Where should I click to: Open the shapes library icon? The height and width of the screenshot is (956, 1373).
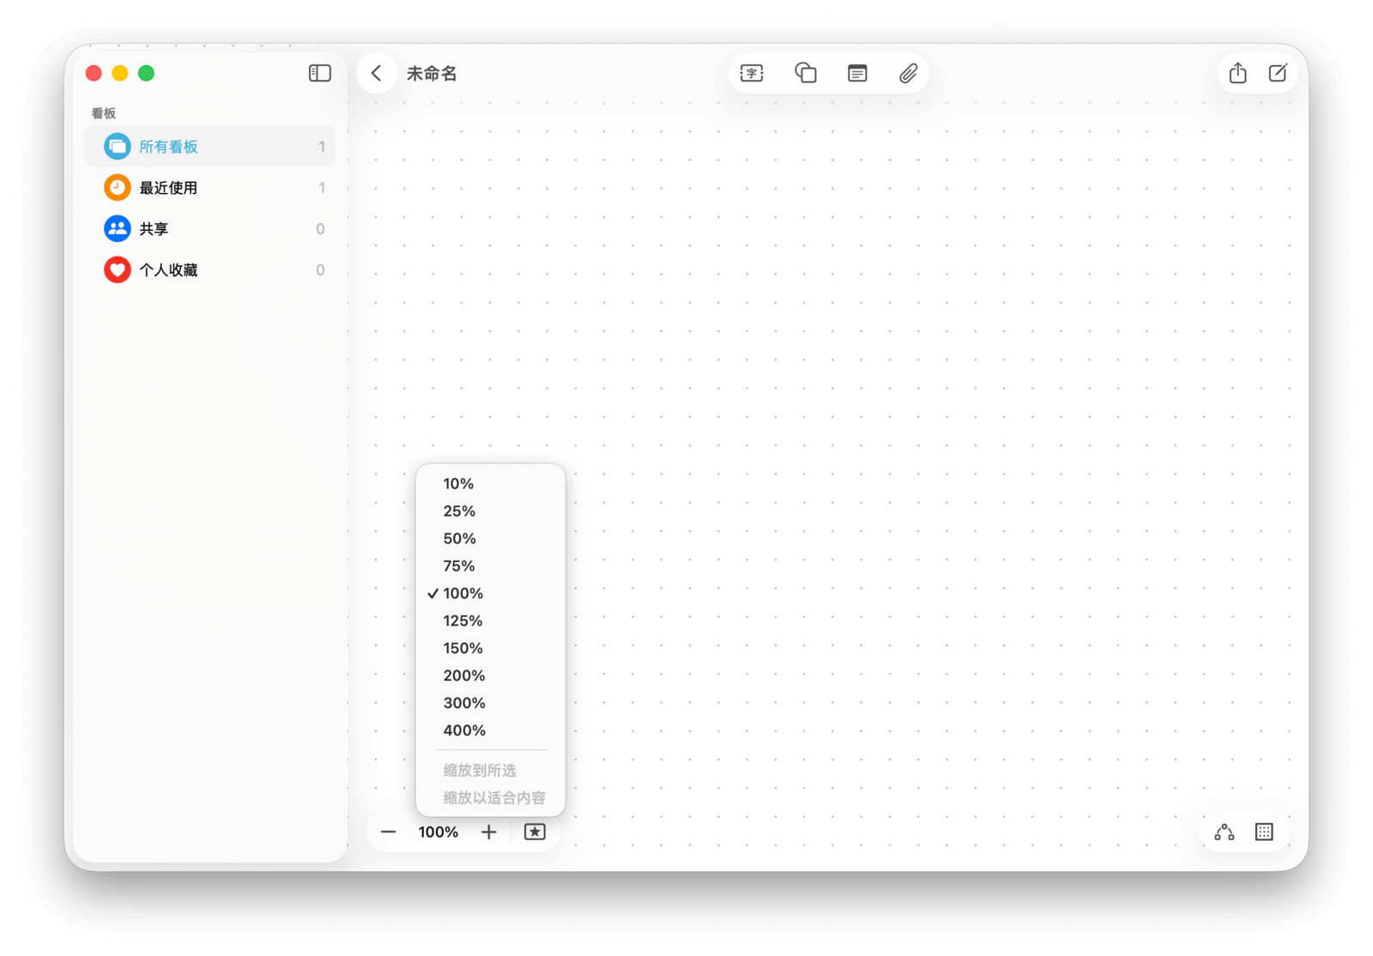coord(805,73)
